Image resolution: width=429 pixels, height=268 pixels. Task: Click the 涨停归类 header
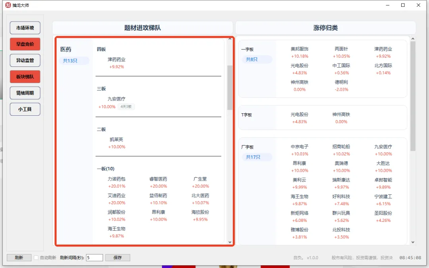[326, 28]
